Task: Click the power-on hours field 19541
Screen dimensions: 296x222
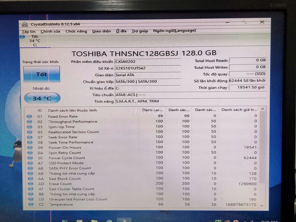Action: tap(248, 87)
